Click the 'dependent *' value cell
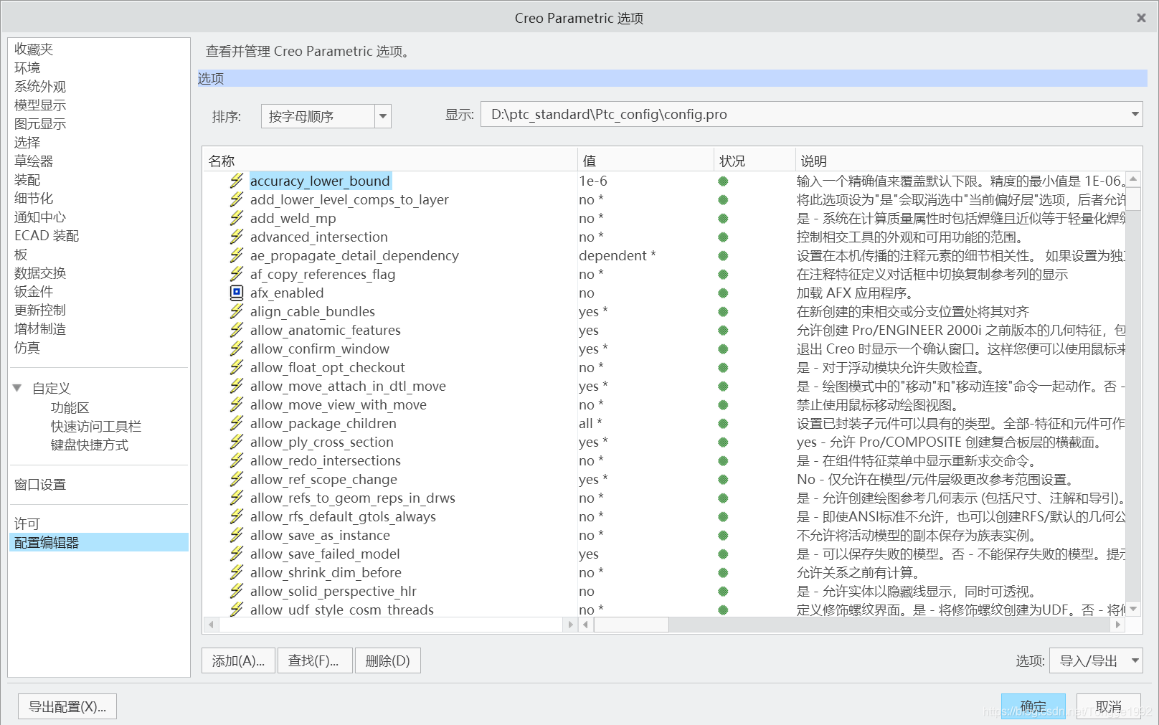The width and height of the screenshot is (1159, 725). tap(618, 255)
